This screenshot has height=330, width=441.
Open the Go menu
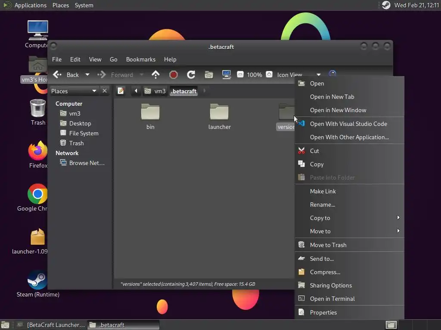tap(114, 59)
